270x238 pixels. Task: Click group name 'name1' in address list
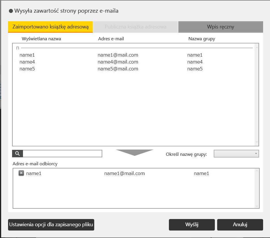pos(195,55)
